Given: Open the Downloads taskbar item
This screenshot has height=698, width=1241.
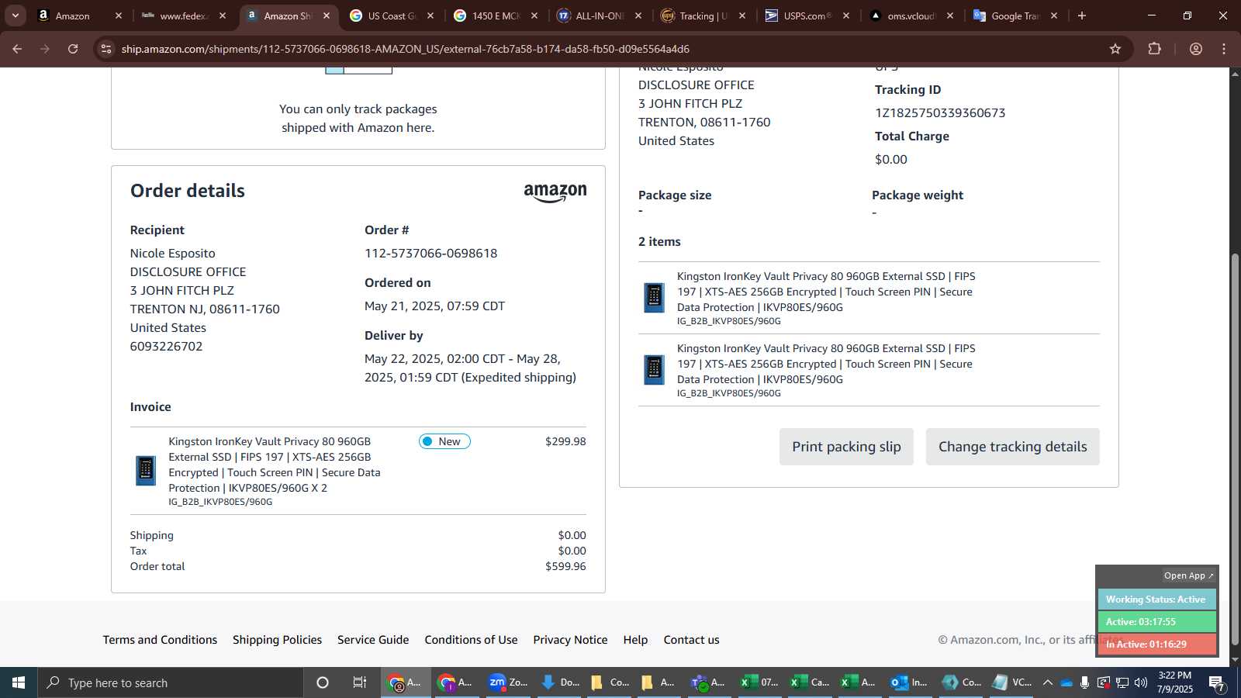Looking at the screenshot, I should click(558, 682).
